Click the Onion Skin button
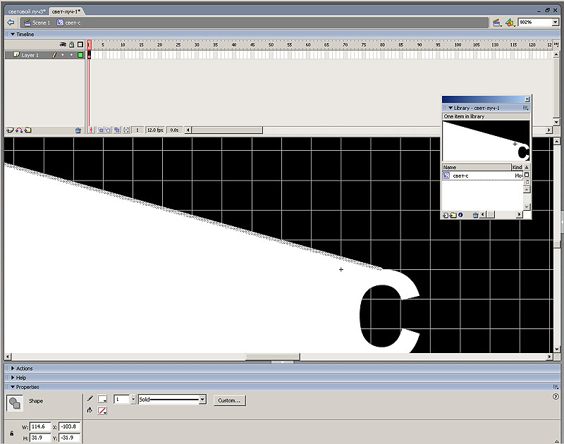The image size is (564, 444). [x=101, y=130]
